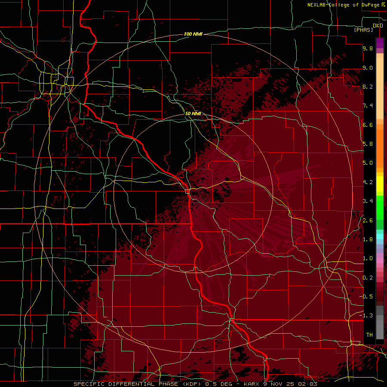
Task: Click the 2.6 scale value
Action: [368, 221]
